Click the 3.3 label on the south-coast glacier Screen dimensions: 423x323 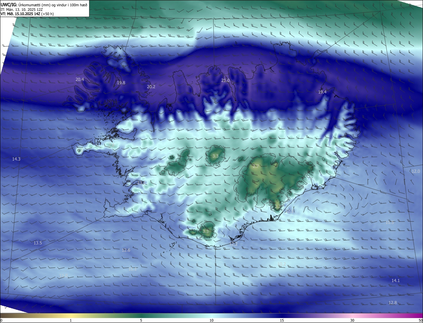(206, 232)
